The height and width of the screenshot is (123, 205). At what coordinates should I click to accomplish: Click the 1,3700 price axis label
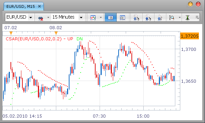pos(188,49)
